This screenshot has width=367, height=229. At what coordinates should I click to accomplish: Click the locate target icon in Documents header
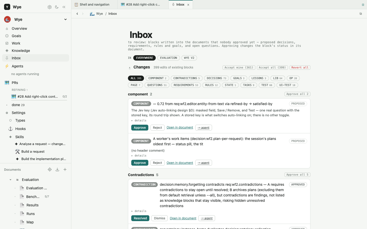[50, 169]
